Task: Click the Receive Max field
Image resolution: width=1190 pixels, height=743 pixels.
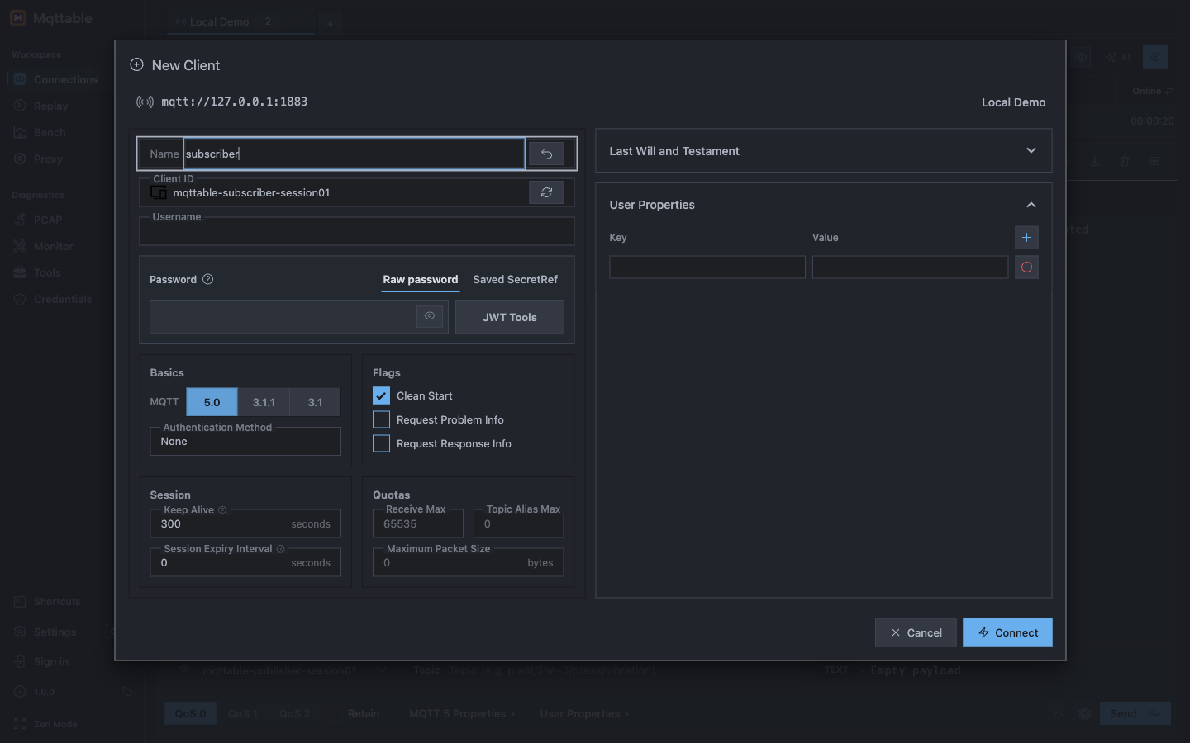Action: 418,523
